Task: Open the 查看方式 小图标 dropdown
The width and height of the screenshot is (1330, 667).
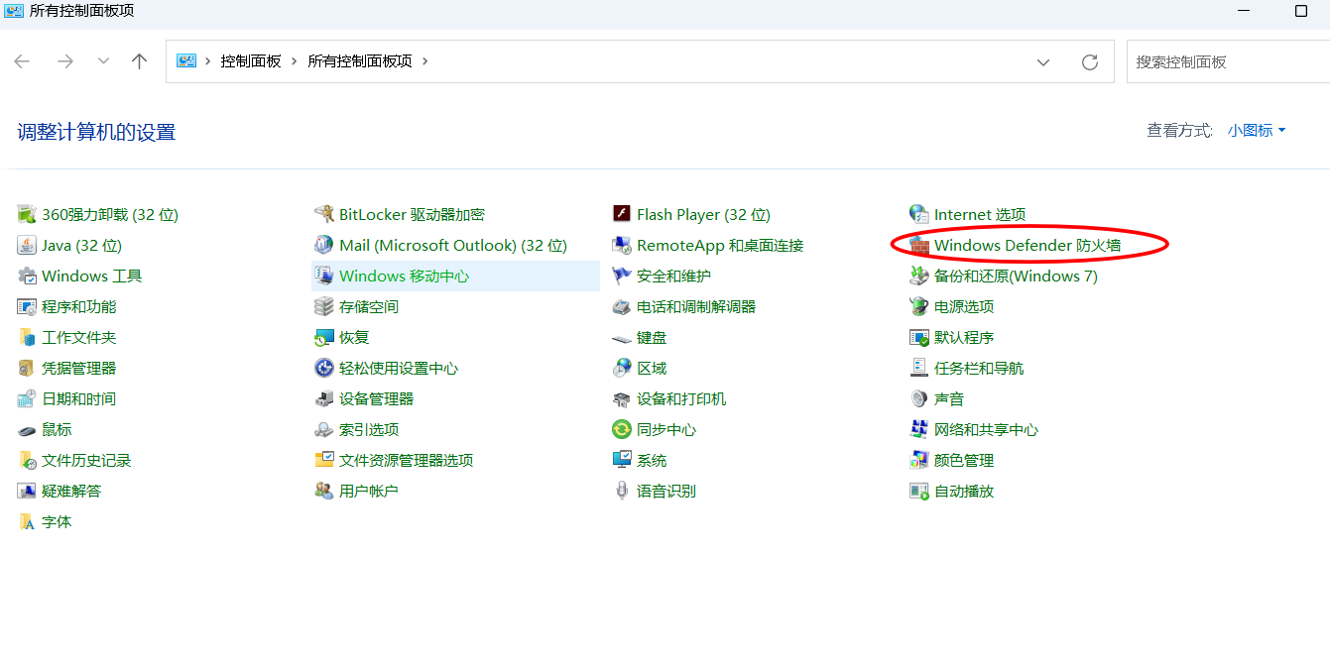Action: [1257, 130]
